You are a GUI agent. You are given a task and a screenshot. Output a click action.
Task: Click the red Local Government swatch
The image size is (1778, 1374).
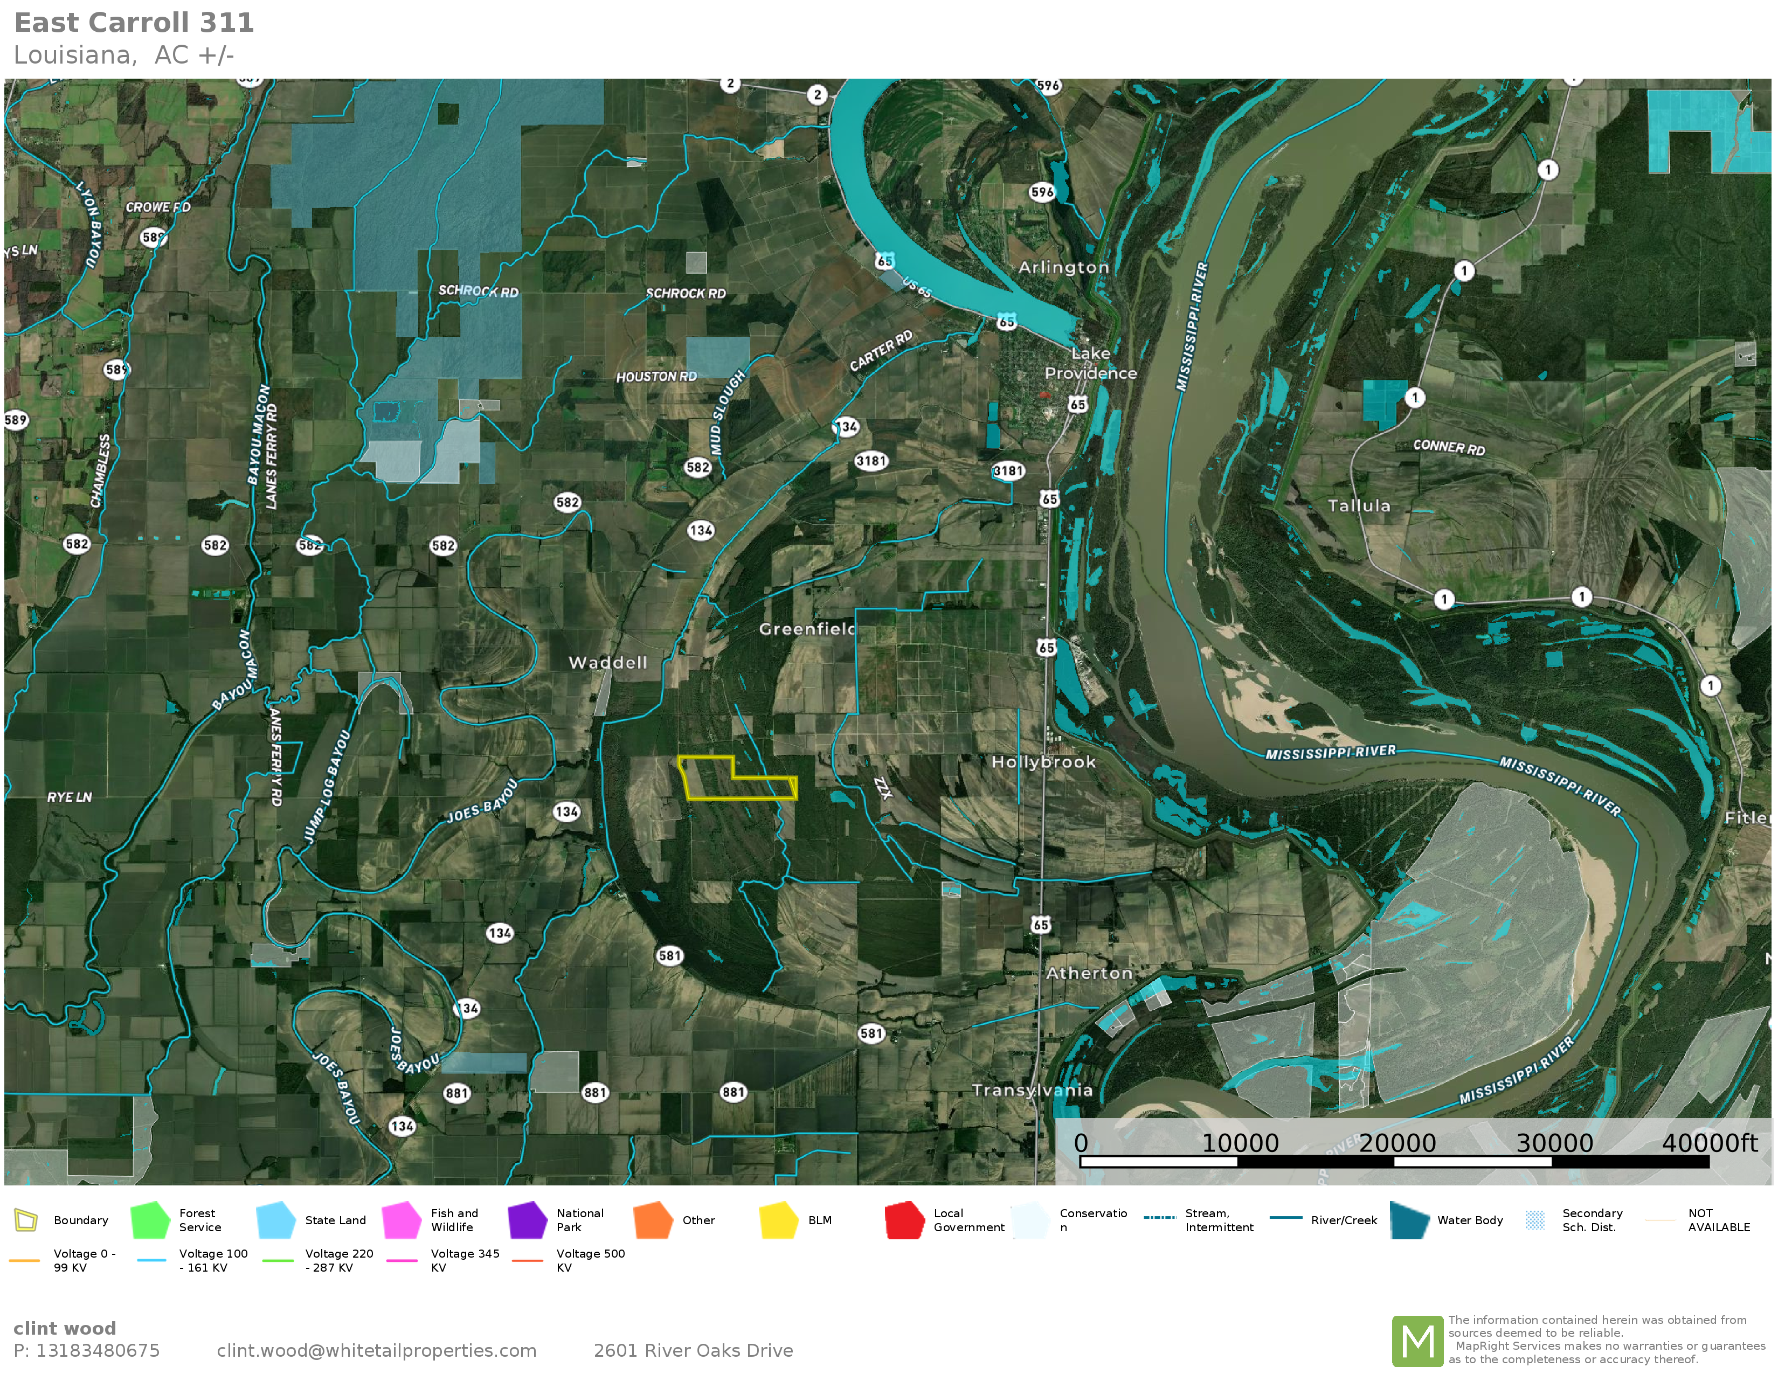[x=904, y=1220]
